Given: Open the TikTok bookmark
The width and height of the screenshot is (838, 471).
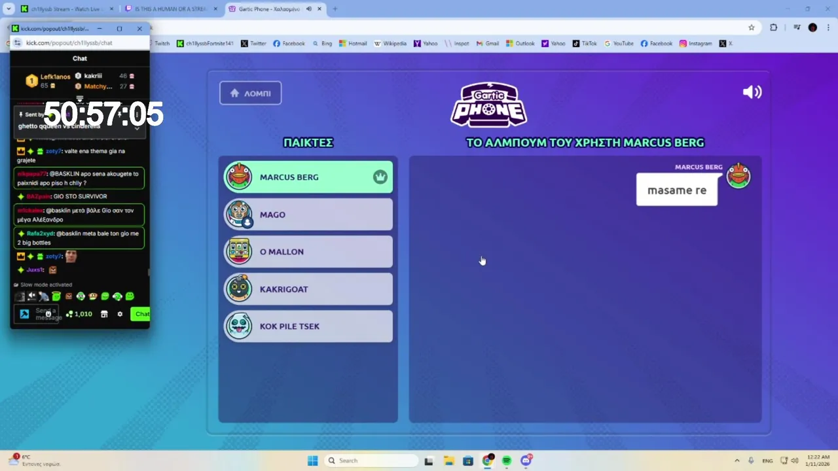Looking at the screenshot, I should [x=585, y=43].
